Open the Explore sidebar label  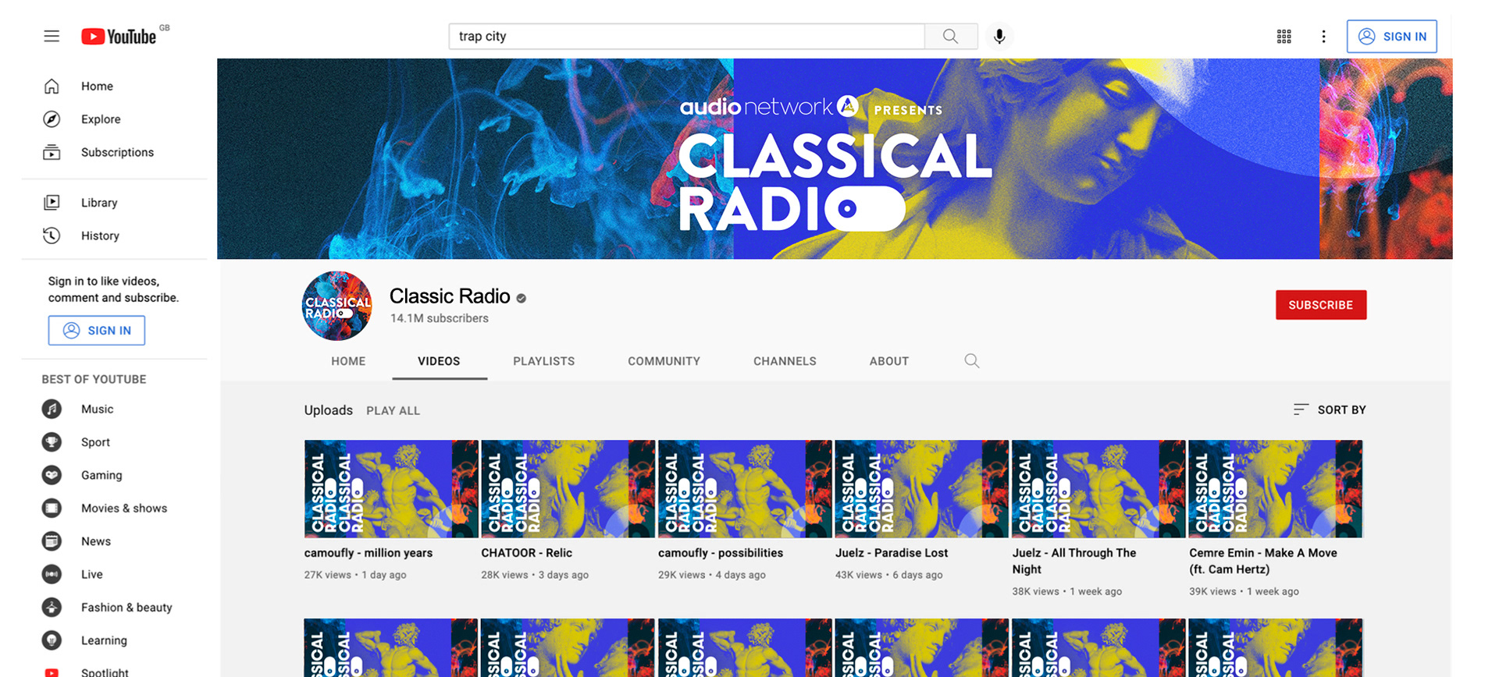point(101,119)
